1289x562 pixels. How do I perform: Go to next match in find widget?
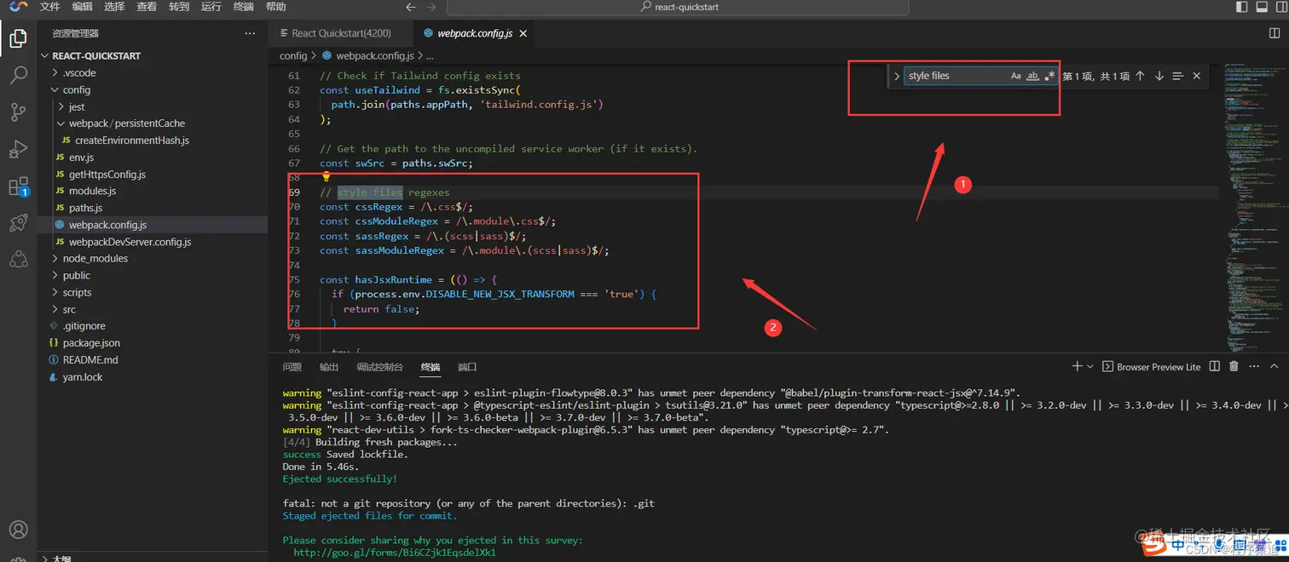[1159, 76]
